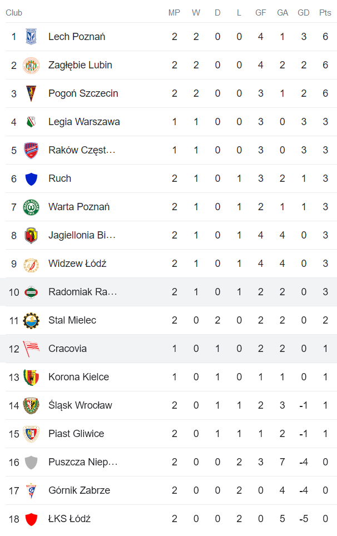This screenshot has width=337, height=536.
Task: Click the Pogoń Szczecin crest icon
Action: click(x=32, y=93)
